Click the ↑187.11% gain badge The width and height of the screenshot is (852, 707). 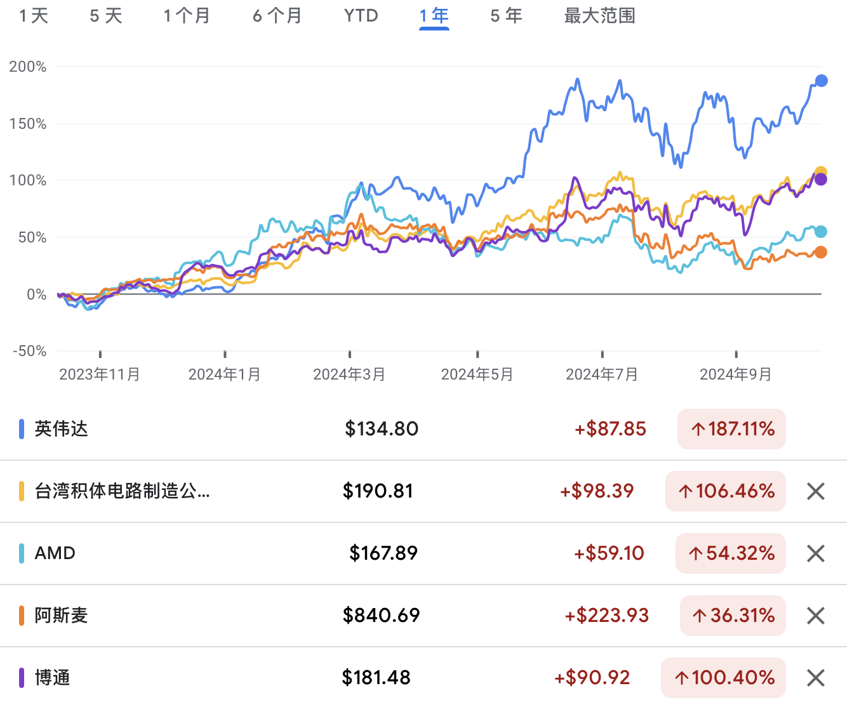pos(731,429)
